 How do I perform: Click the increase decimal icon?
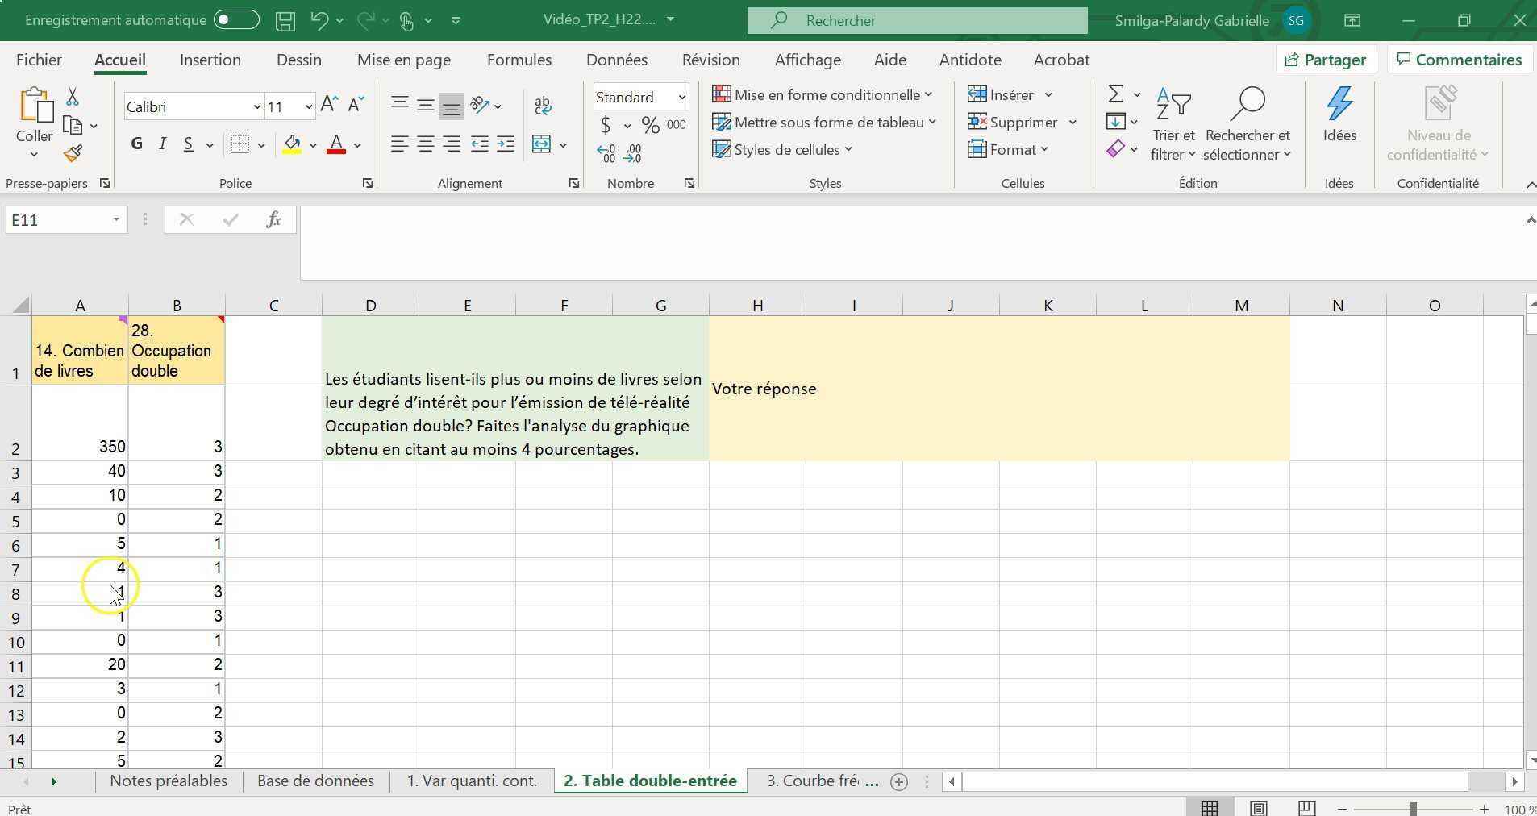pyautogui.click(x=606, y=153)
